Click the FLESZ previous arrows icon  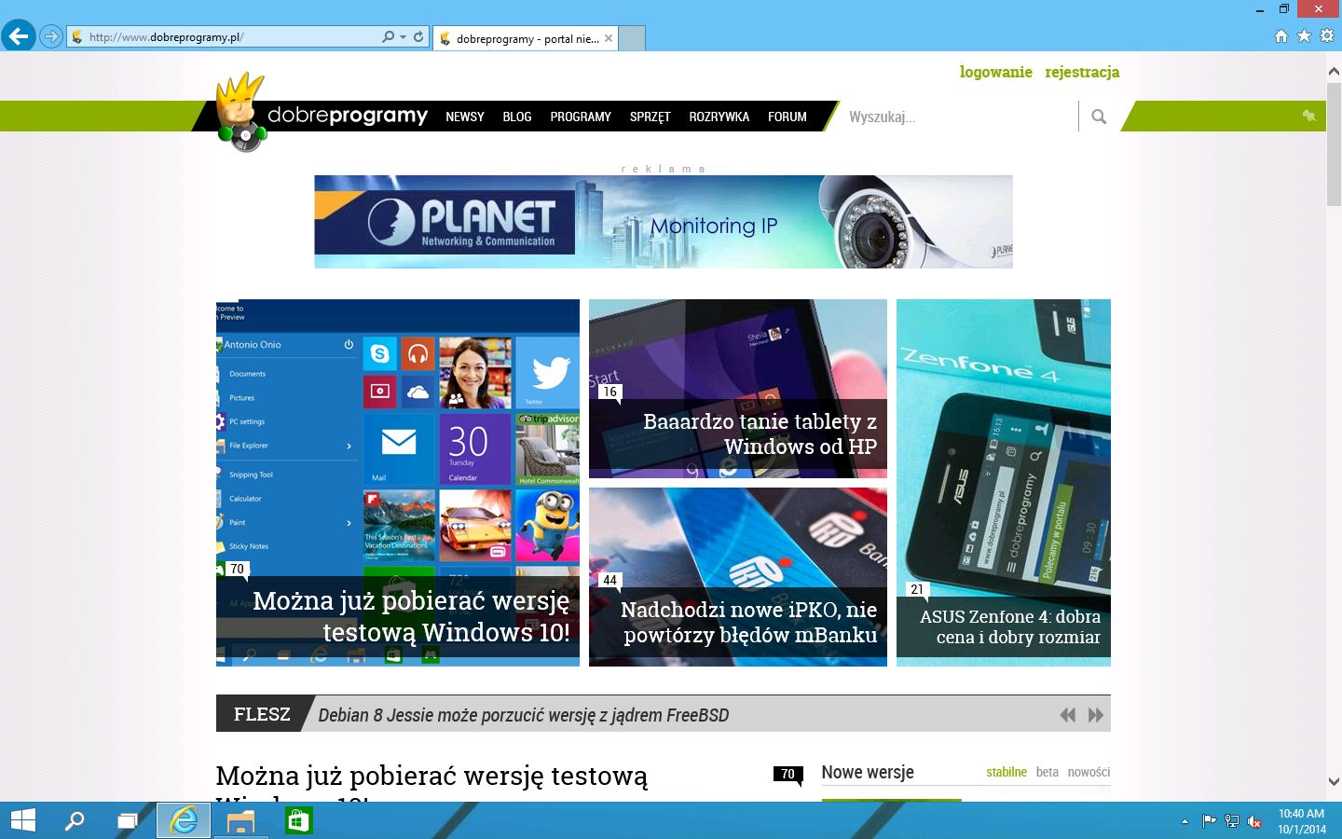pos(1068,715)
